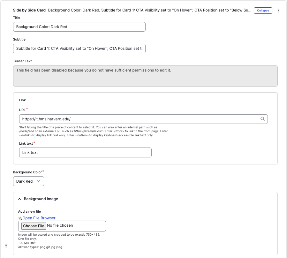Viewport: 287px width, 258px height.
Task: Click the small icon beside Open File Browser
Action: point(20,218)
